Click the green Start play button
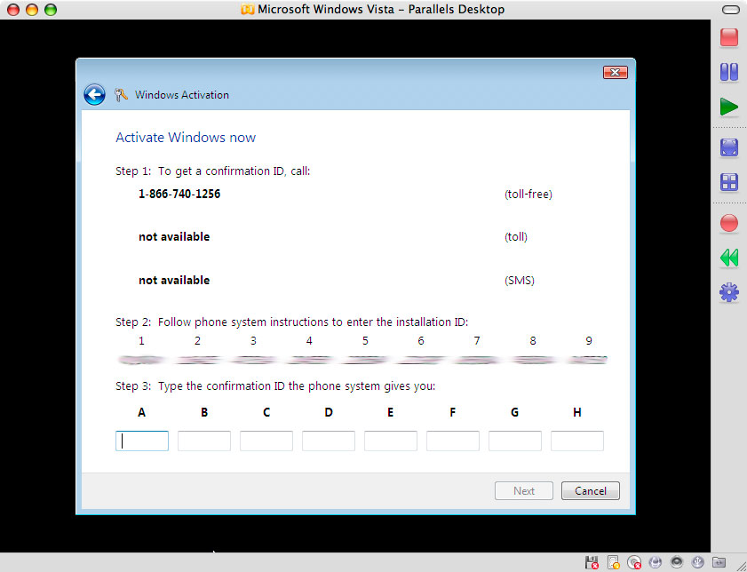Image resolution: width=747 pixels, height=572 pixels. 729,107
